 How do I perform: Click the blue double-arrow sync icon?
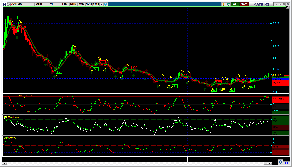point(280,162)
